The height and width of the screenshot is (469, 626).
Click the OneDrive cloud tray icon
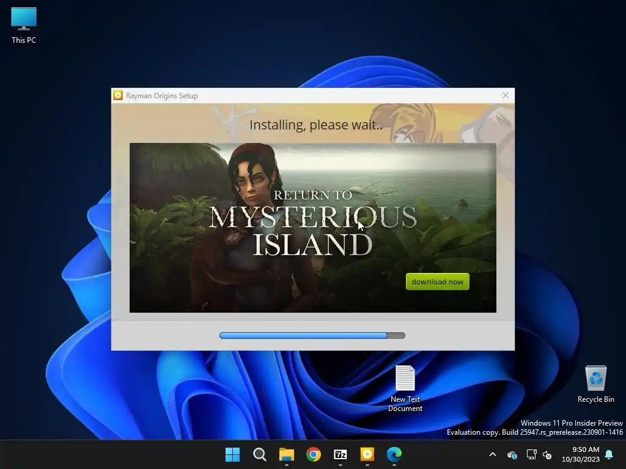point(512,454)
